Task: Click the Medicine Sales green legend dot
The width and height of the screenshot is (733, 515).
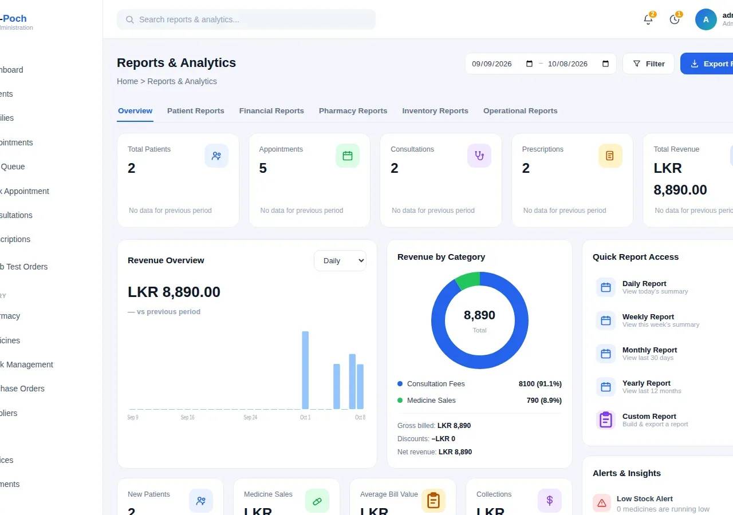Action: [x=400, y=401]
